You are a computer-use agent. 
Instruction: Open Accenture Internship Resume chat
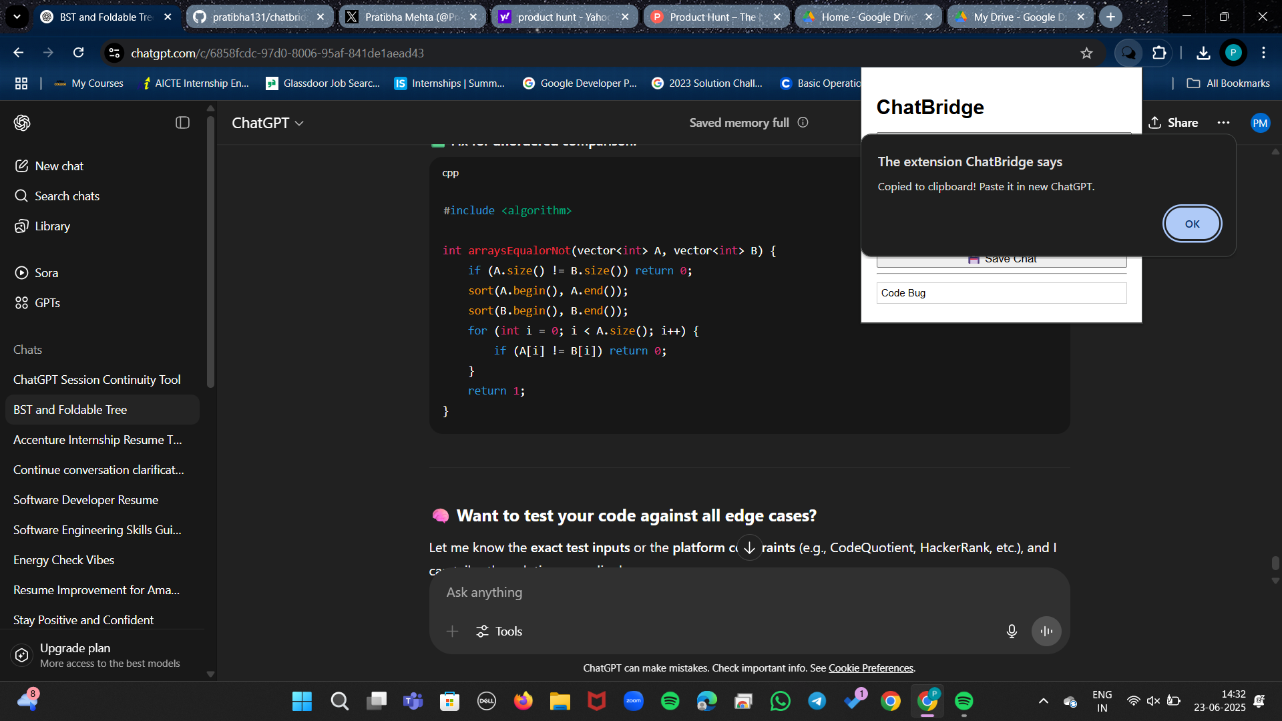pos(102,439)
